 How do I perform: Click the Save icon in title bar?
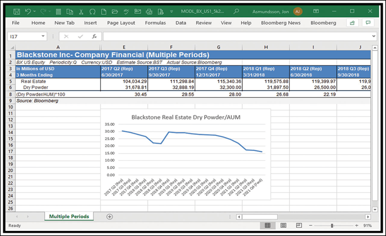(16, 11)
